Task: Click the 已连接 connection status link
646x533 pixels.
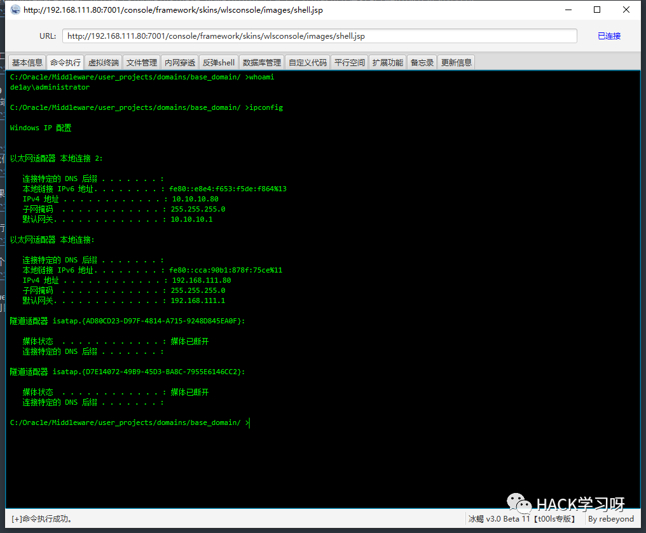Action: (x=609, y=36)
